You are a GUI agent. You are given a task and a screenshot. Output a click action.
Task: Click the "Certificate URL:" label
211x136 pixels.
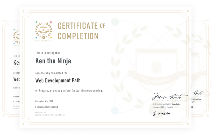click(x=41, y=113)
